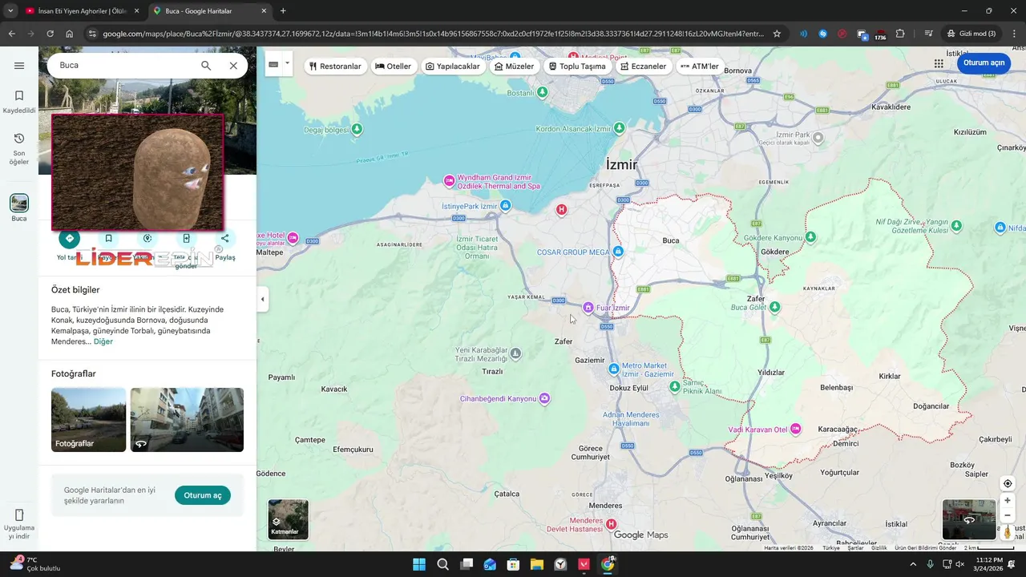Click the search magnifier icon

tap(206, 66)
